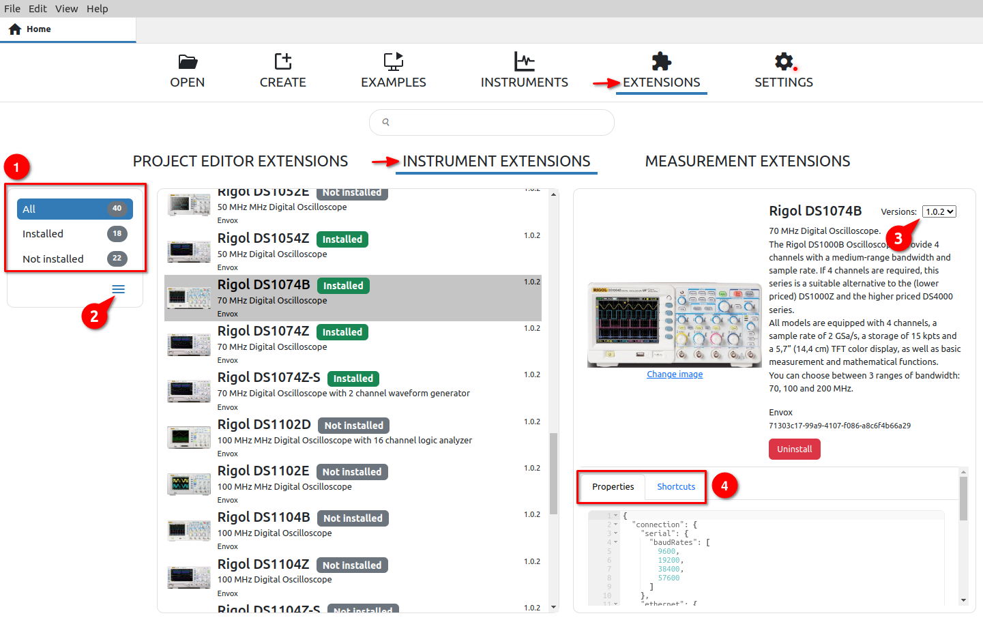Click the 18 count badge next to Installed
The width and height of the screenshot is (983, 620).
tap(117, 233)
